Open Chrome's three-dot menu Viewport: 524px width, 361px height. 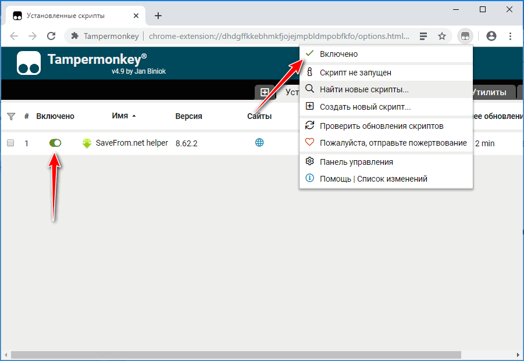pyautogui.click(x=510, y=36)
